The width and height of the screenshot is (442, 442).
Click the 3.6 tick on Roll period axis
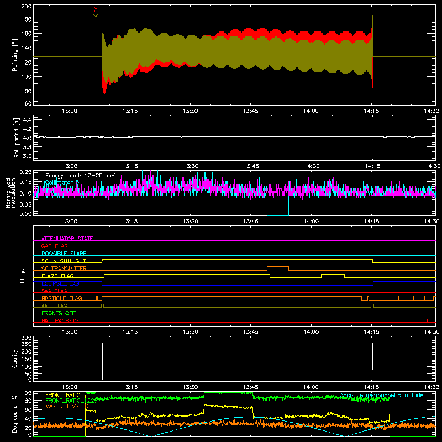[27, 156]
